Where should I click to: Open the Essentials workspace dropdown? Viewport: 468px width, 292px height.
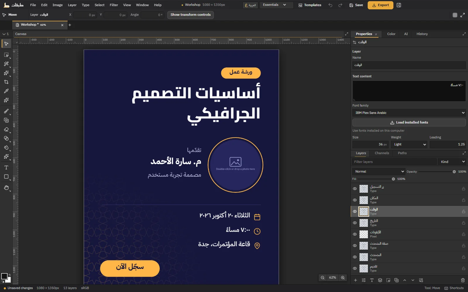tap(276, 5)
